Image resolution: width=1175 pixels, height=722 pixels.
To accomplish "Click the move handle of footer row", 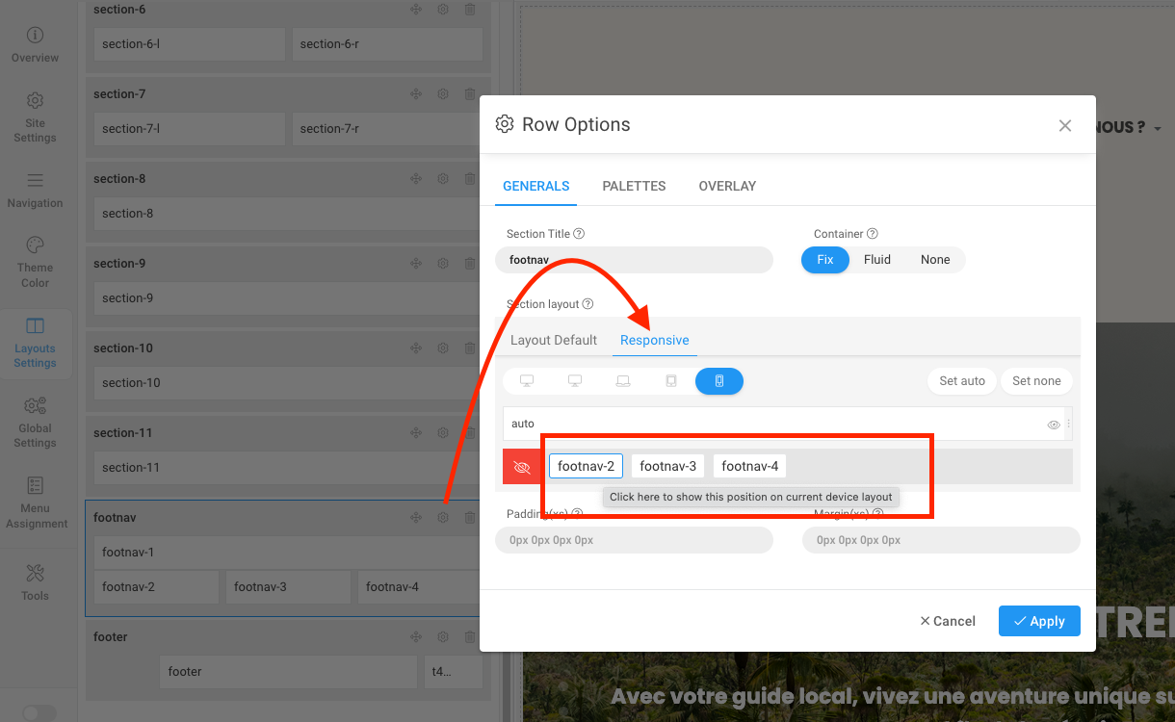I will tap(416, 637).
